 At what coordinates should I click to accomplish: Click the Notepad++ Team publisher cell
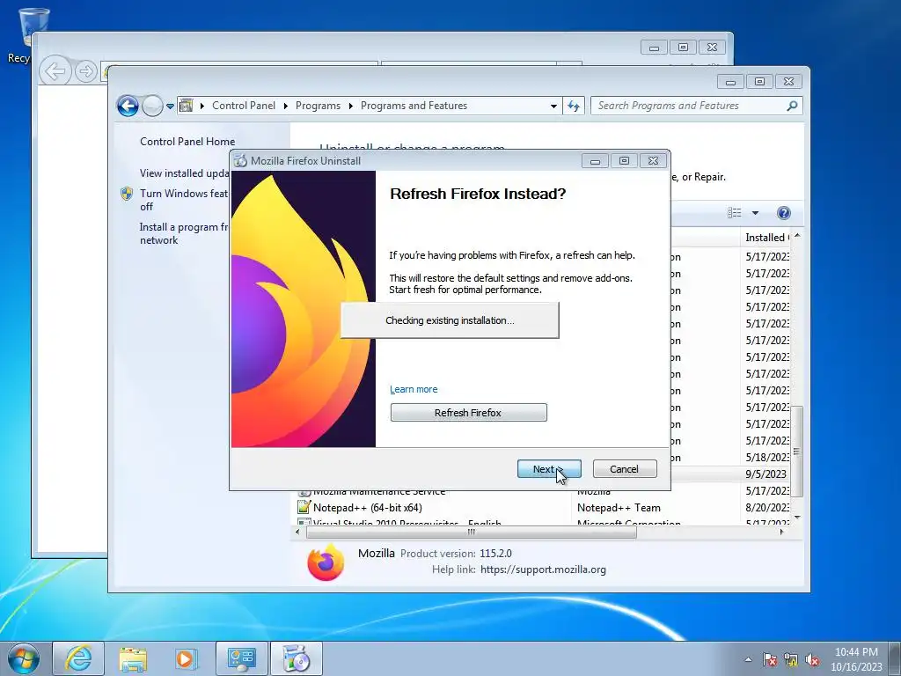pos(619,508)
